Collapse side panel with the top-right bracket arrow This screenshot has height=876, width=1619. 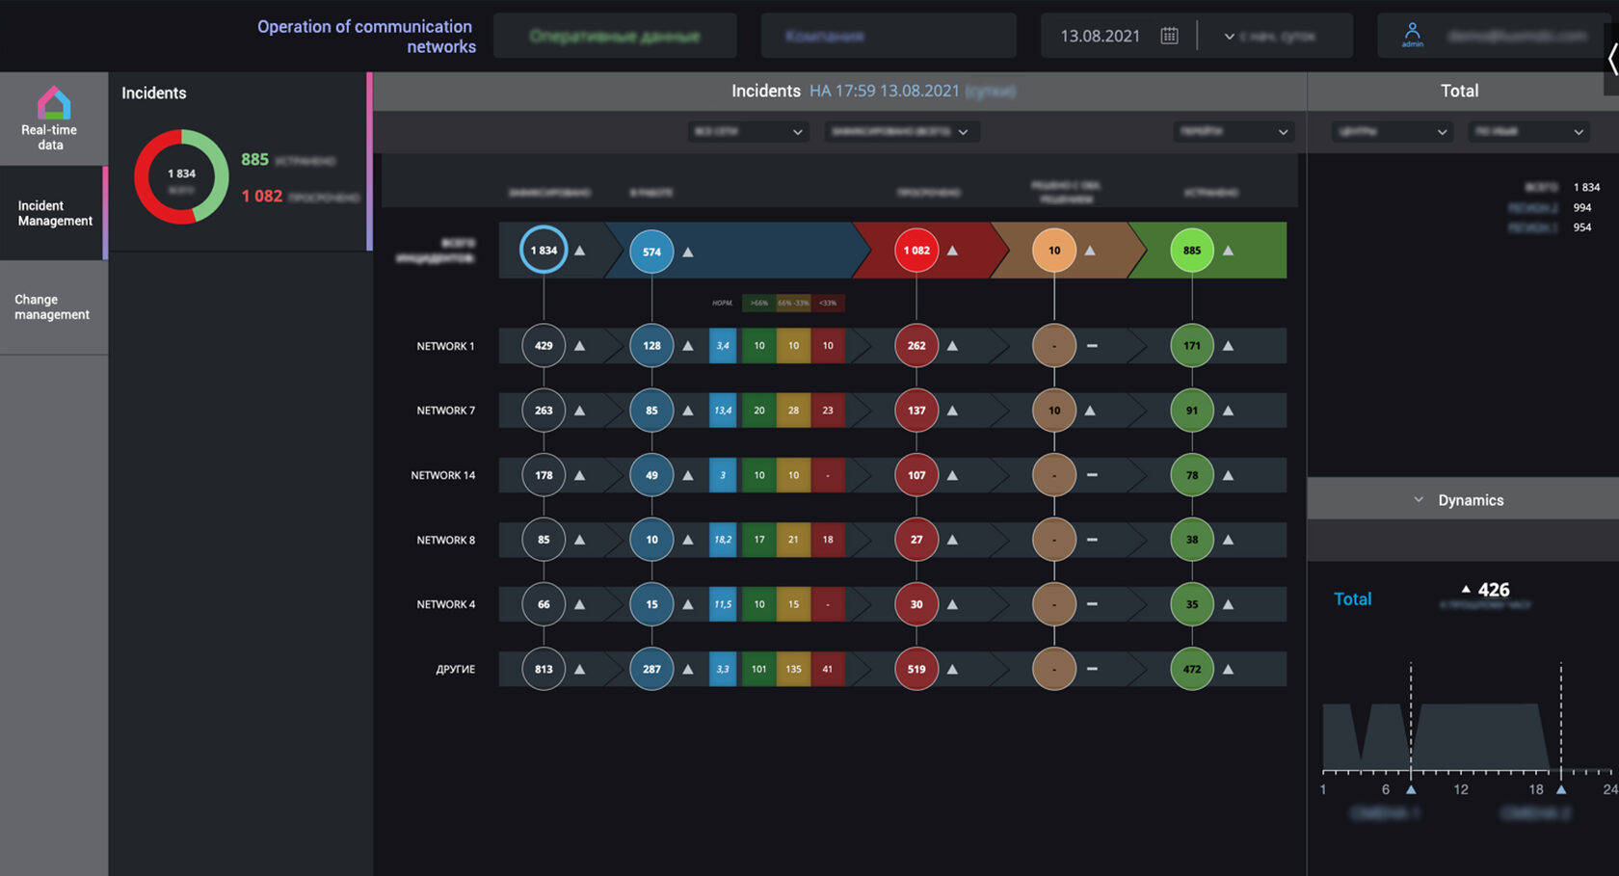(1611, 59)
